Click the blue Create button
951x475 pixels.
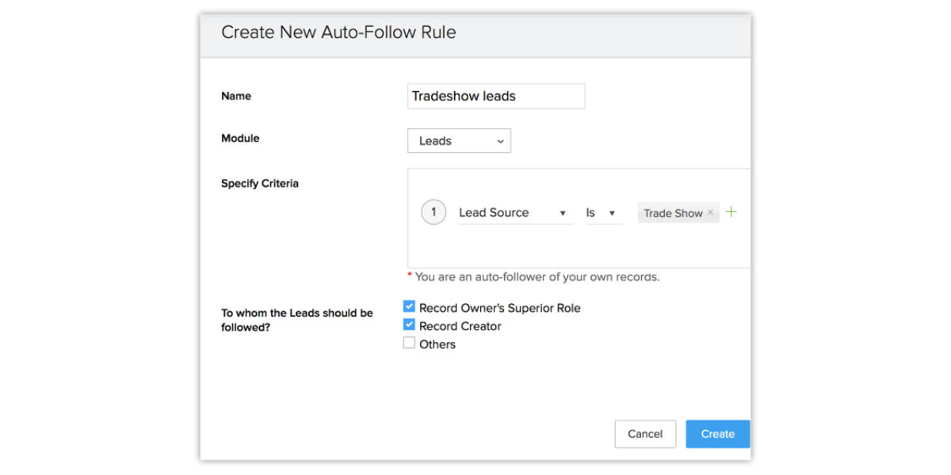click(x=717, y=434)
